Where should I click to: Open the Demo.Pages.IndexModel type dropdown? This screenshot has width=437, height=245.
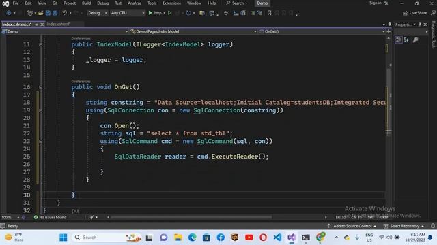(x=193, y=31)
